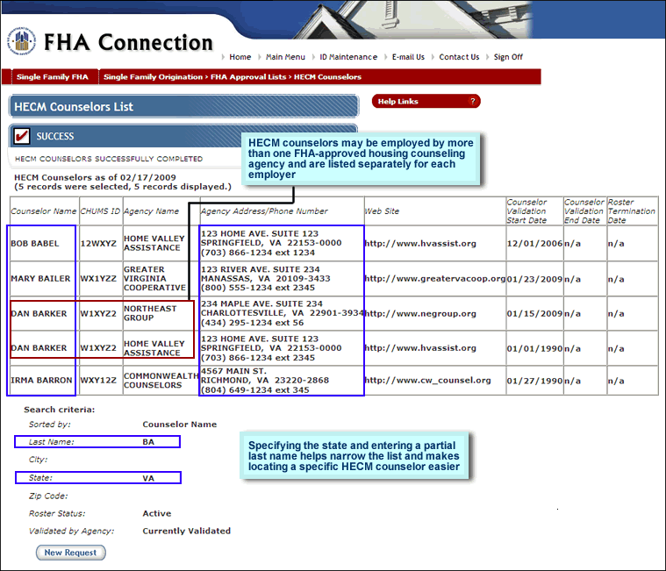Click the New Request button
Screen dimensions: 666x571
pos(70,553)
